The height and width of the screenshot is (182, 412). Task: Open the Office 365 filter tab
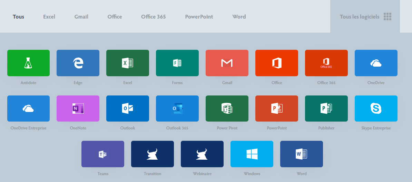click(154, 17)
